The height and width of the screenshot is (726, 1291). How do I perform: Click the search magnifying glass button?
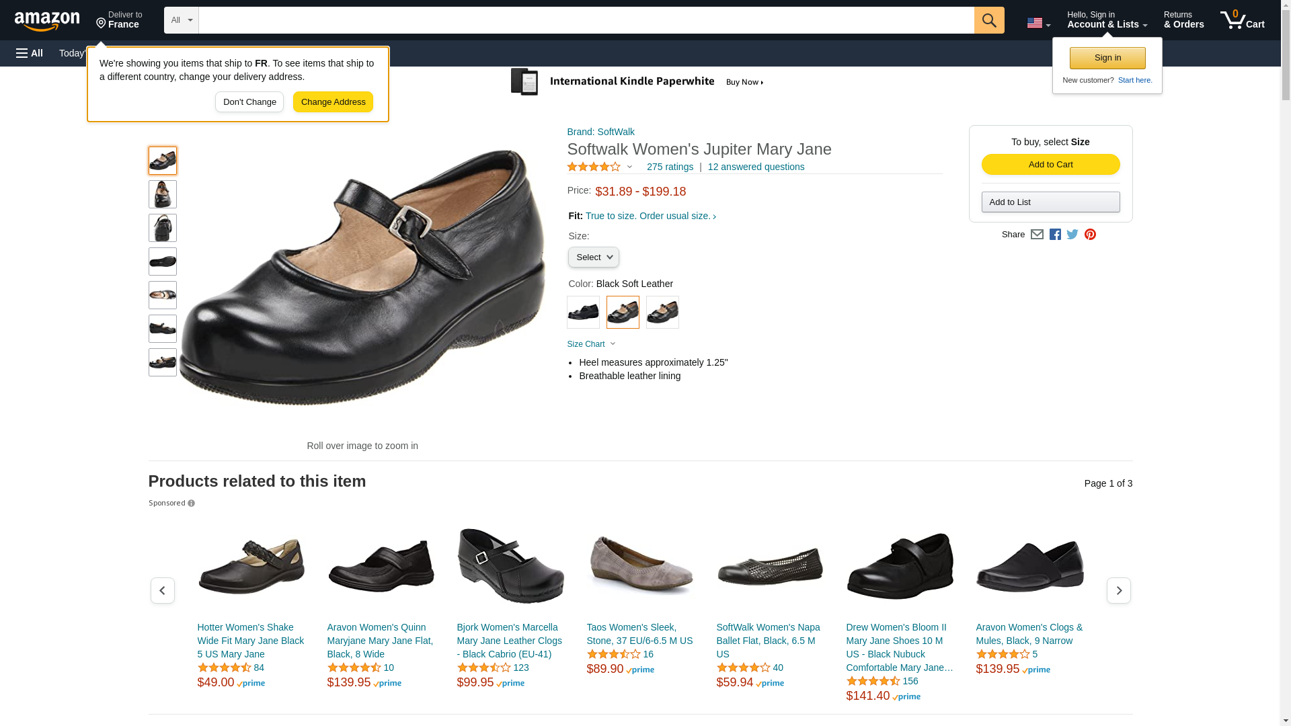[988, 20]
